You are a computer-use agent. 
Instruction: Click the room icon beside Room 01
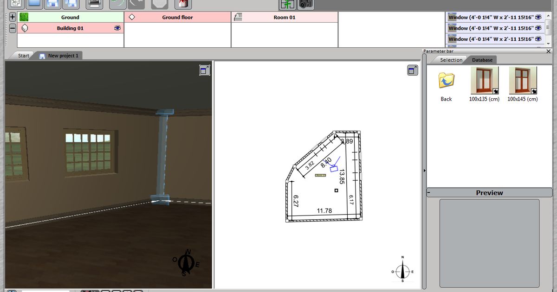[x=239, y=17]
